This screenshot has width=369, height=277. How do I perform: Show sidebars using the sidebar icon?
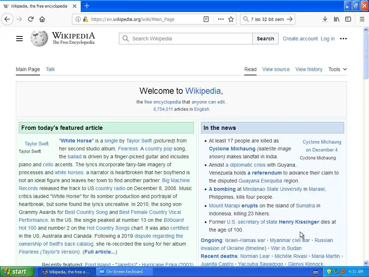348,19
